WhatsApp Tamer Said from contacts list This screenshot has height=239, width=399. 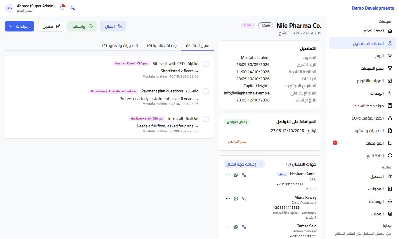236,227
